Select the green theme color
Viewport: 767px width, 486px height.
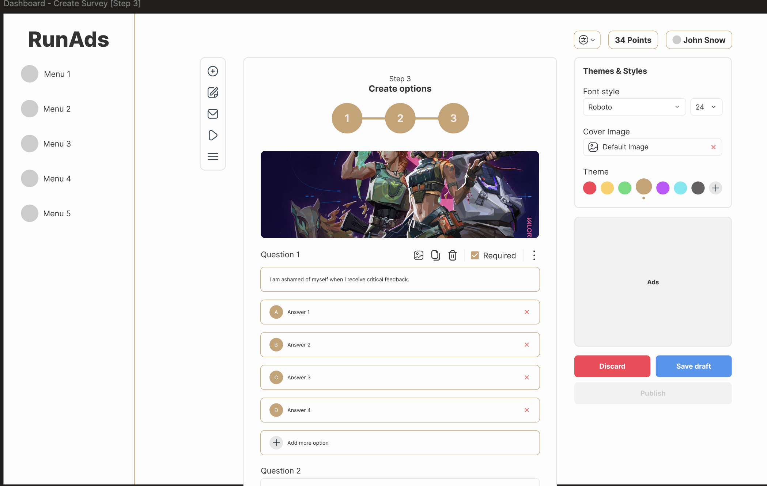625,188
